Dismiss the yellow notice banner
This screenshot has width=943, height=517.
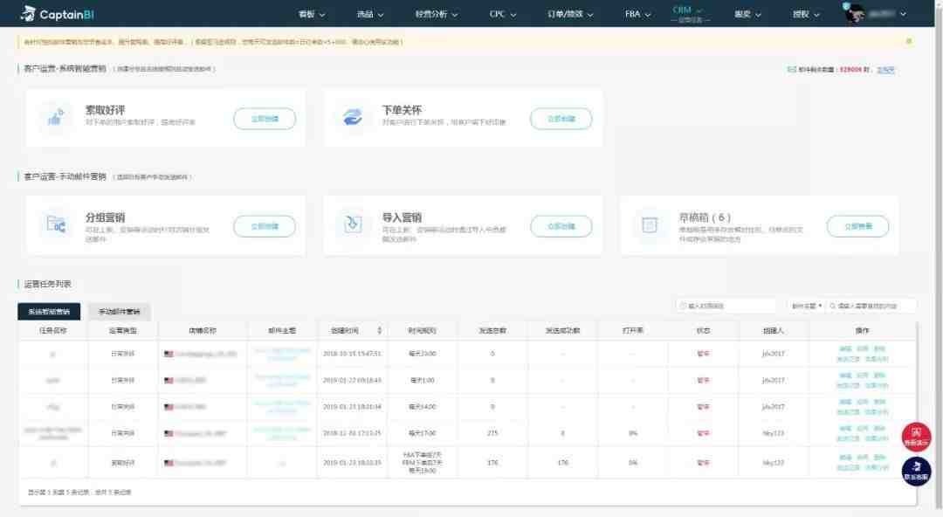tap(909, 42)
